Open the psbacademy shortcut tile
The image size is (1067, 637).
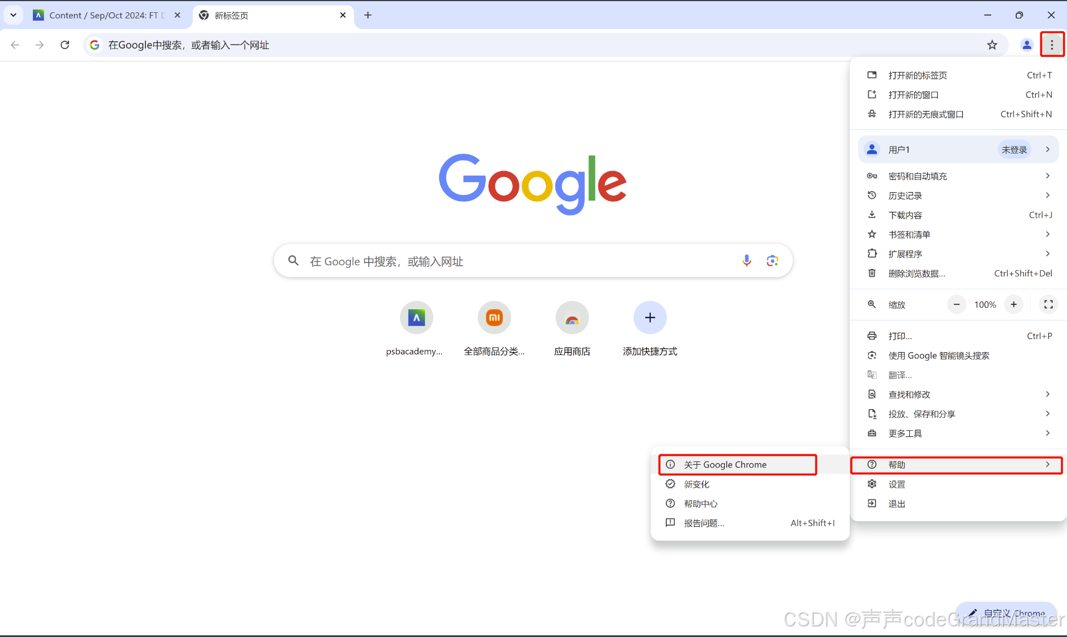[x=416, y=329]
